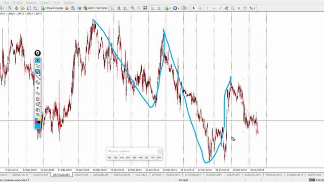
Task: Click the clipboard icon in the palette
Action: tap(37, 115)
